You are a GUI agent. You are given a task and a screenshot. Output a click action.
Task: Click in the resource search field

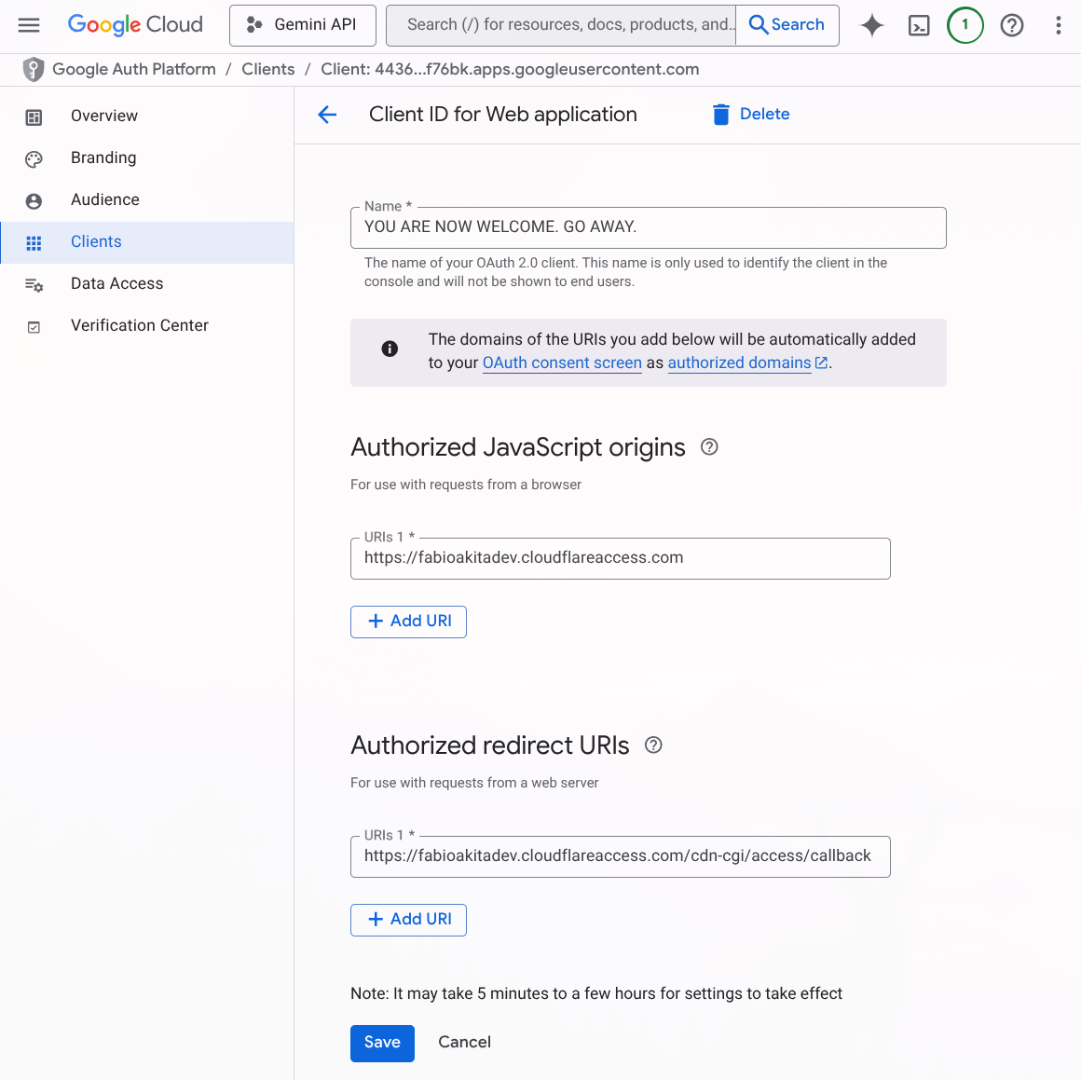point(561,25)
